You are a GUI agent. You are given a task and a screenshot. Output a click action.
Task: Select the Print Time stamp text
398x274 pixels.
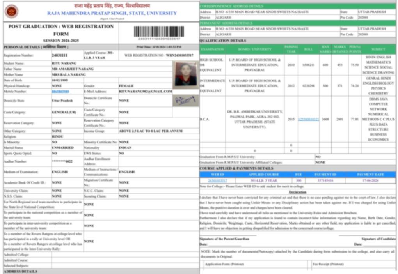159,47
